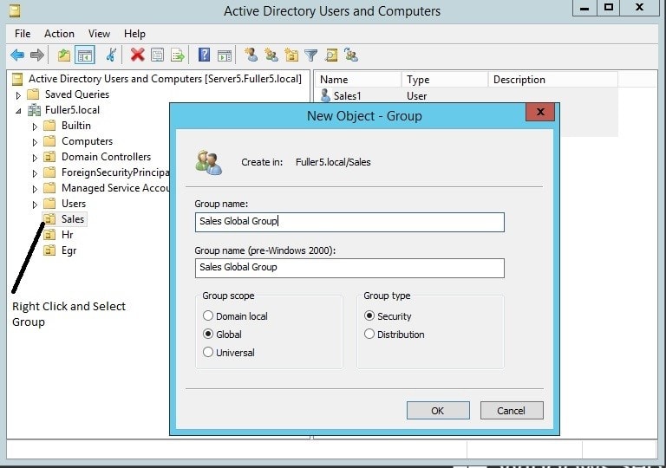Select the Hr OU in tree
Viewport: 666px width, 468px height.
pos(67,235)
